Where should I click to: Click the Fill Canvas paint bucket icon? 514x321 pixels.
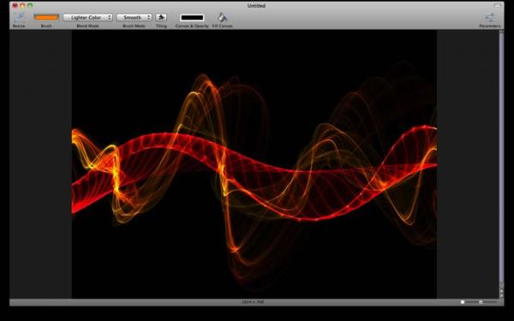(x=223, y=18)
